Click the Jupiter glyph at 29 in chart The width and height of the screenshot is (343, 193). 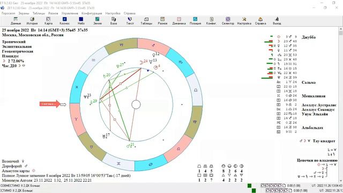pyautogui.click(x=91, y=102)
